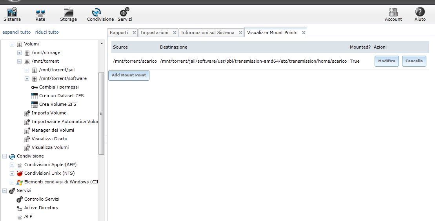The image size is (435, 221).
Task: Open the Account icon
Action: 393,12
